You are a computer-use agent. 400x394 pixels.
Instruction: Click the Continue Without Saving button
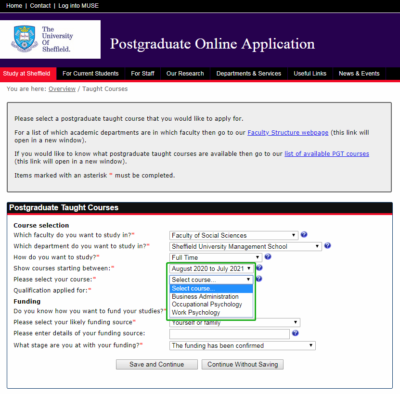[x=242, y=365]
